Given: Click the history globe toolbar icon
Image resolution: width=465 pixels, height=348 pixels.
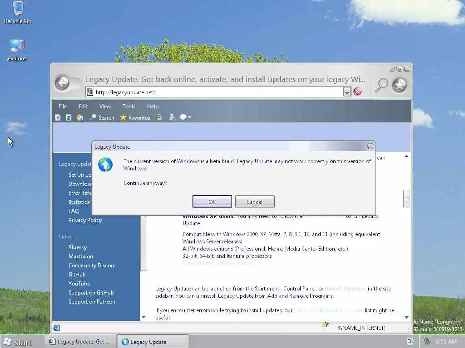Looking at the screenshot, I should (x=159, y=118).
